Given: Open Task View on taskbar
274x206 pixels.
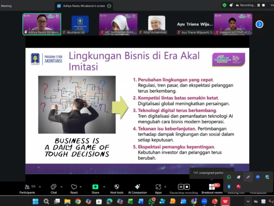Looking at the screenshot, I should 57,201.
